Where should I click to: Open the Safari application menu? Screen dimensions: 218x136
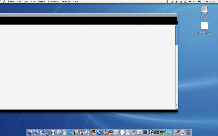pyautogui.click(x=12, y=2)
